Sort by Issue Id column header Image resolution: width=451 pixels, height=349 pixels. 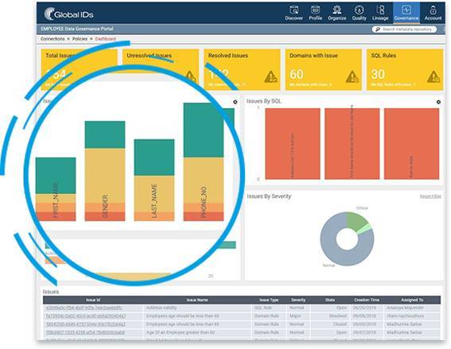click(x=93, y=300)
